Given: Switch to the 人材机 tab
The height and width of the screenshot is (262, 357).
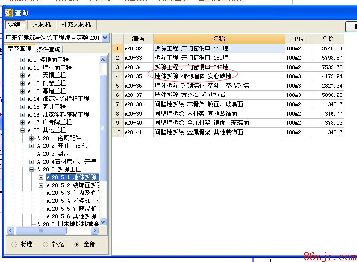Looking at the screenshot, I should pos(41,24).
